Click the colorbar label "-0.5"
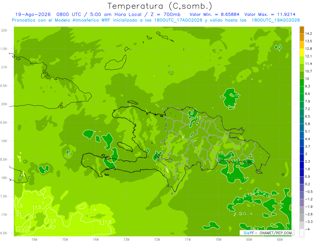Viewport: 314px width, 243px height. (309, 192)
